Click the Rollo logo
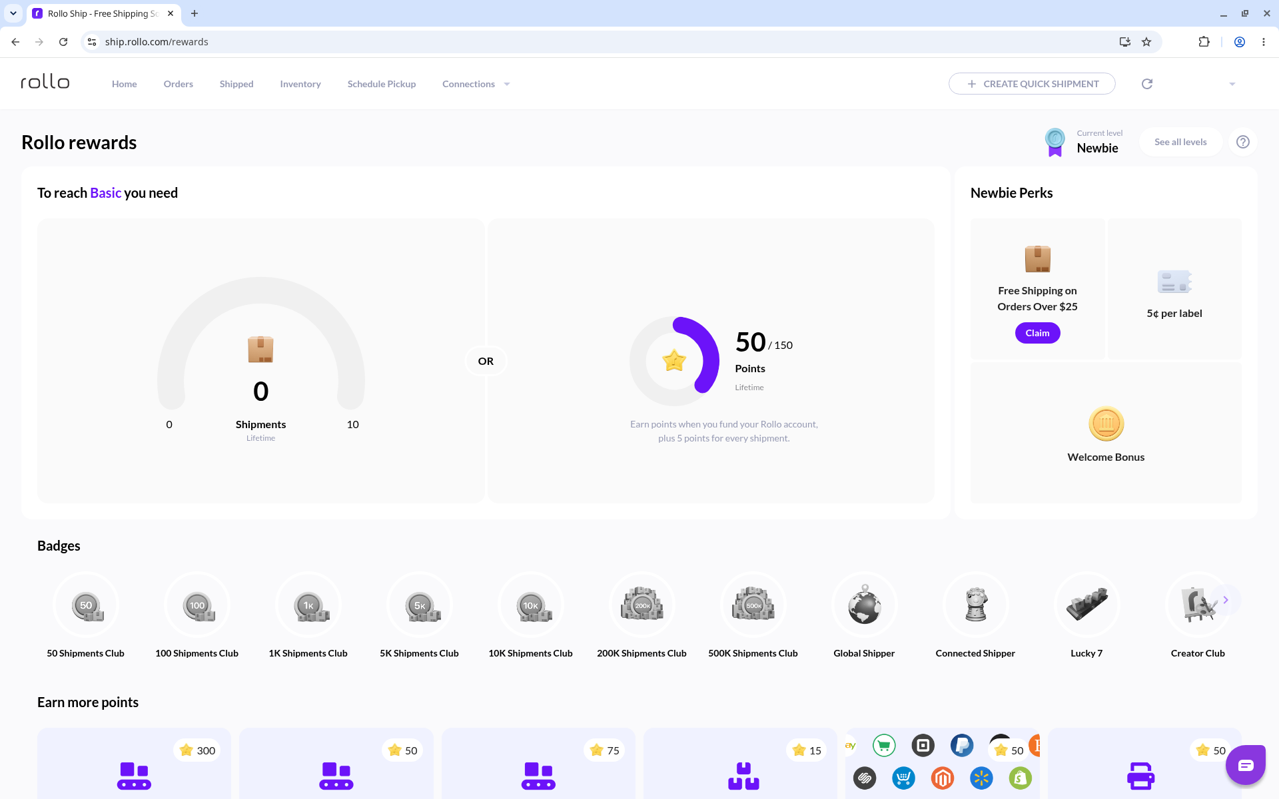The height and width of the screenshot is (799, 1279). [45, 82]
